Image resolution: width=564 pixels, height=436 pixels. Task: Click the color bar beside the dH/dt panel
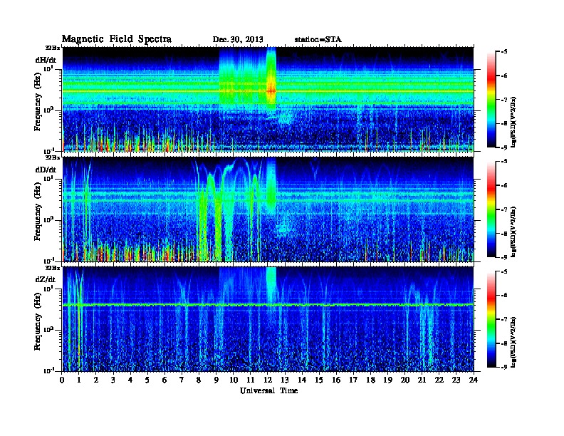pos(491,99)
